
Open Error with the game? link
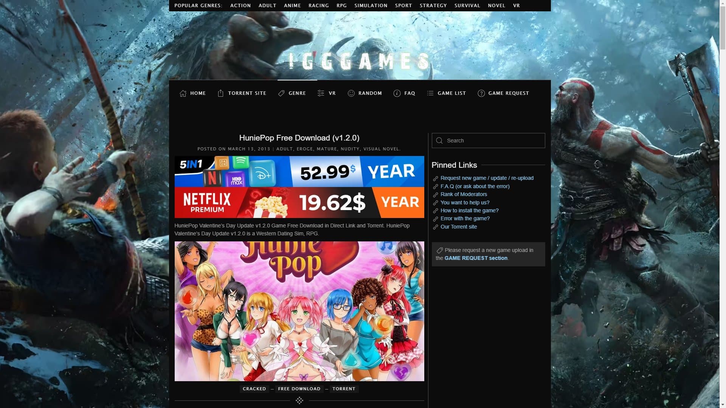coord(465,219)
